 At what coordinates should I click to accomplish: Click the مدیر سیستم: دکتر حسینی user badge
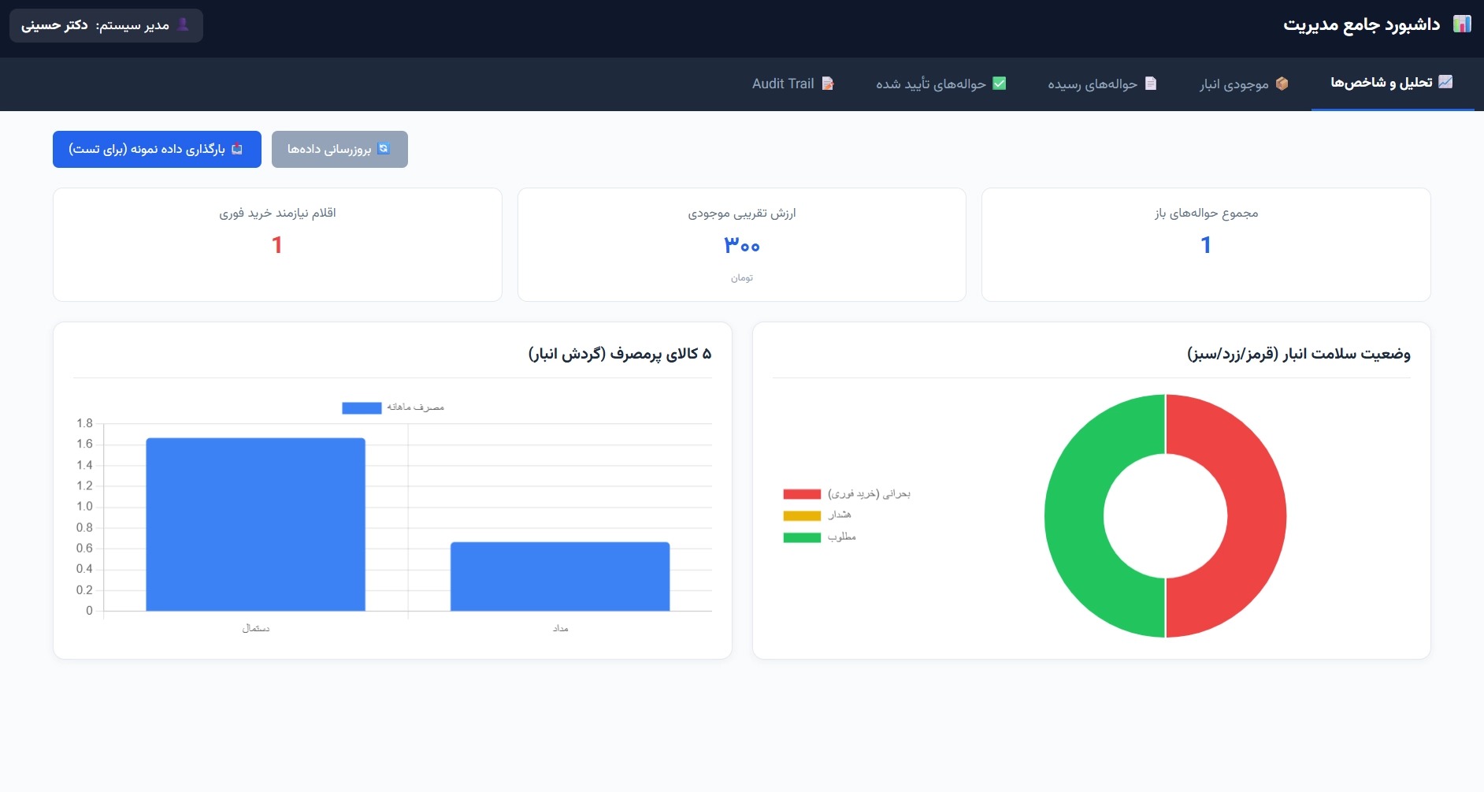106,25
